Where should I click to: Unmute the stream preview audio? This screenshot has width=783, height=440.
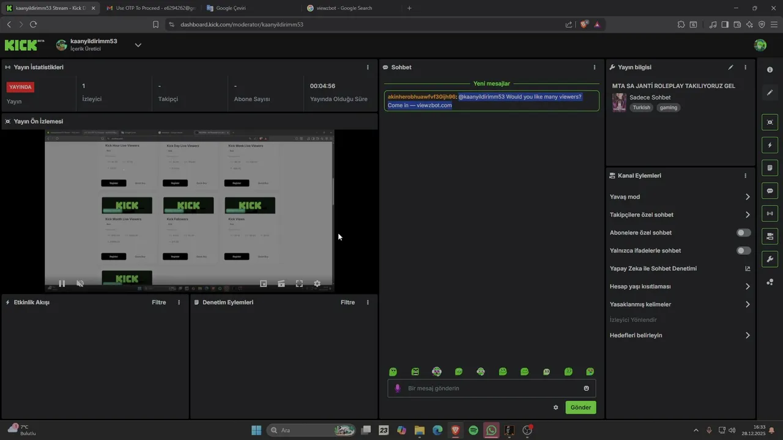(80, 284)
